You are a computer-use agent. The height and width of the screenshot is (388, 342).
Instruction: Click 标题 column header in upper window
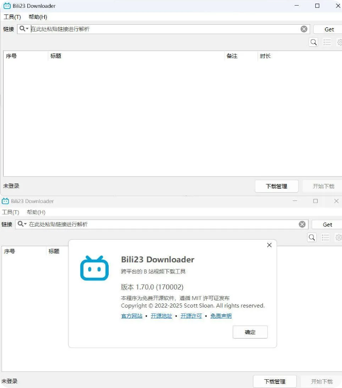(136, 56)
